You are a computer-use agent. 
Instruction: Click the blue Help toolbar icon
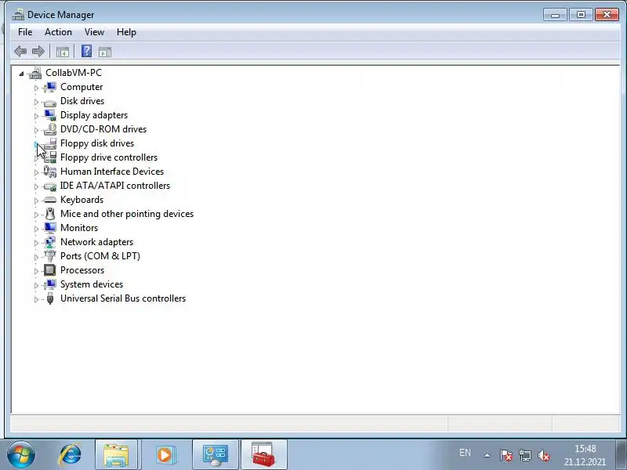86,51
